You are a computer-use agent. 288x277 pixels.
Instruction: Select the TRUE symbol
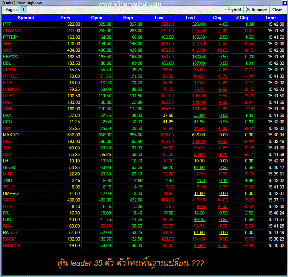coord(8,187)
